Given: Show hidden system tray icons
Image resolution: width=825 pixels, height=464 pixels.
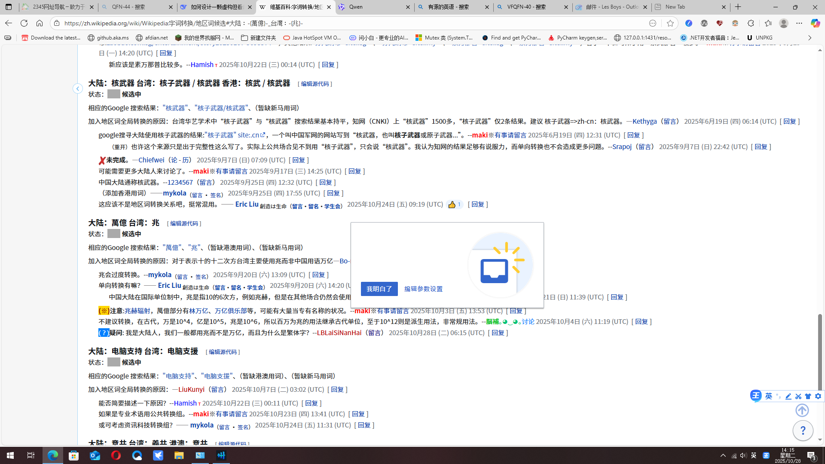Looking at the screenshot, I should coord(723,455).
